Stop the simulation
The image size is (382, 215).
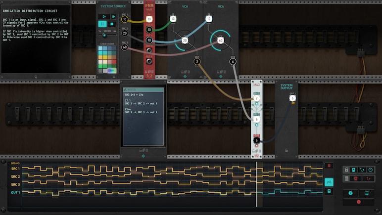point(112,24)
